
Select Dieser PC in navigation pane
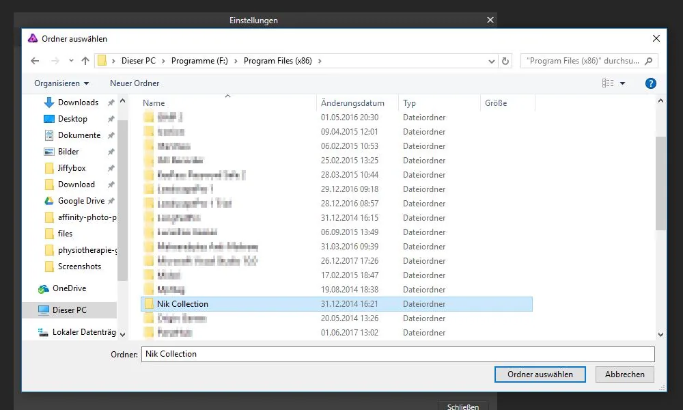(x=69, y=310)
